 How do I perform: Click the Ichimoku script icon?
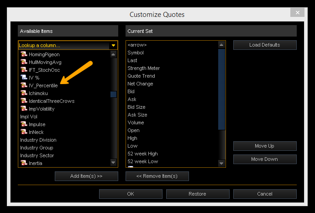tap(24, 93)
